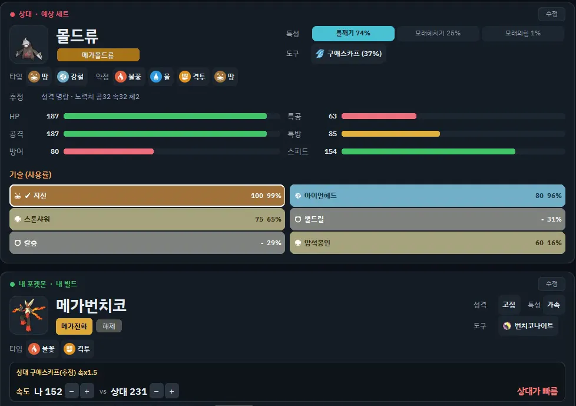Image resolution: width=576 pixels, height=406 pixels.
Task: Click the '기술 (사용률)' heading
Action: [31, 174]
